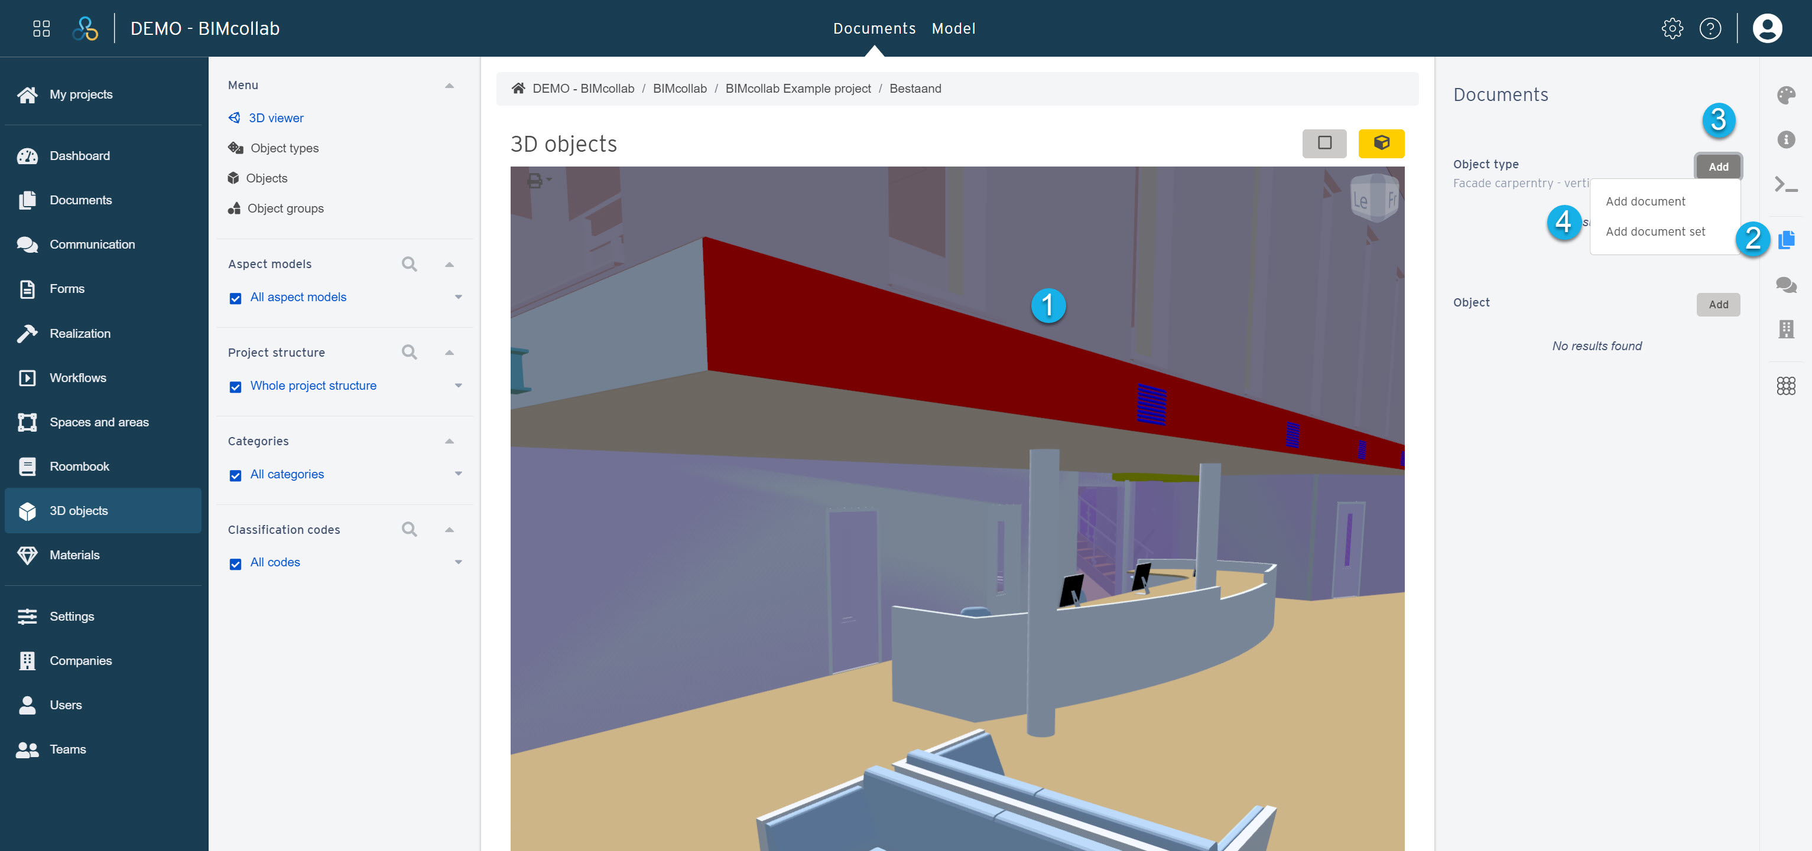
Task: Open the comments panel icon on right rail
Action: 1786,285
